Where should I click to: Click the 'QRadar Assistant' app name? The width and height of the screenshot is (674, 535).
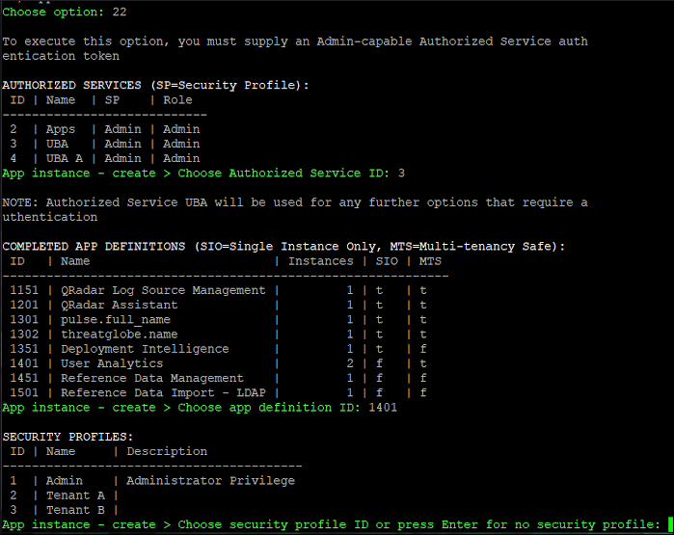click(119, 306)
